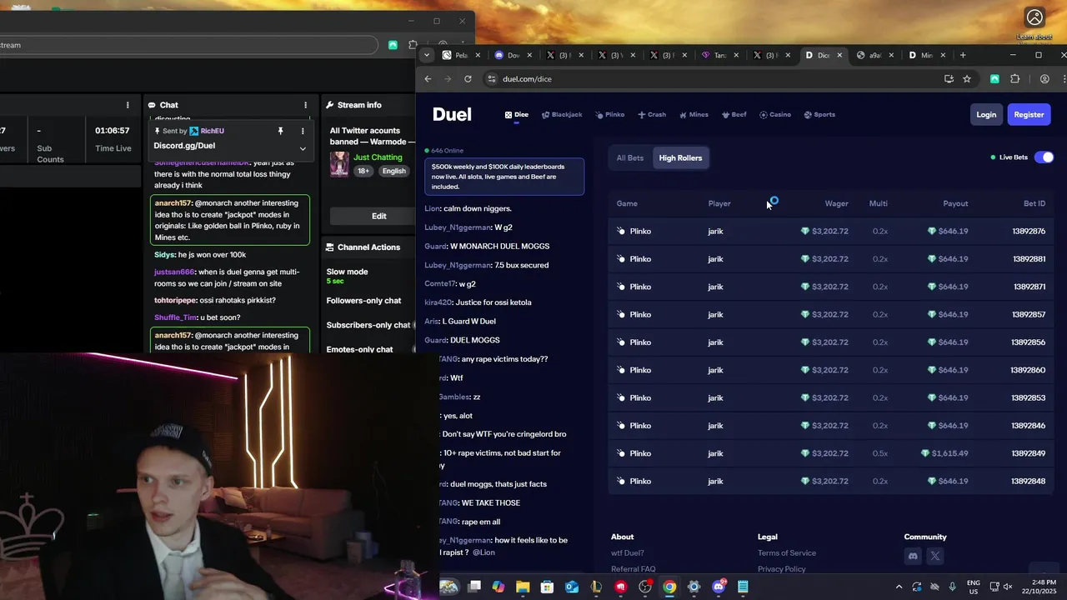Open Outlook from the Windows taskbar
This screenshot has width=1067, height=600.
572,587
